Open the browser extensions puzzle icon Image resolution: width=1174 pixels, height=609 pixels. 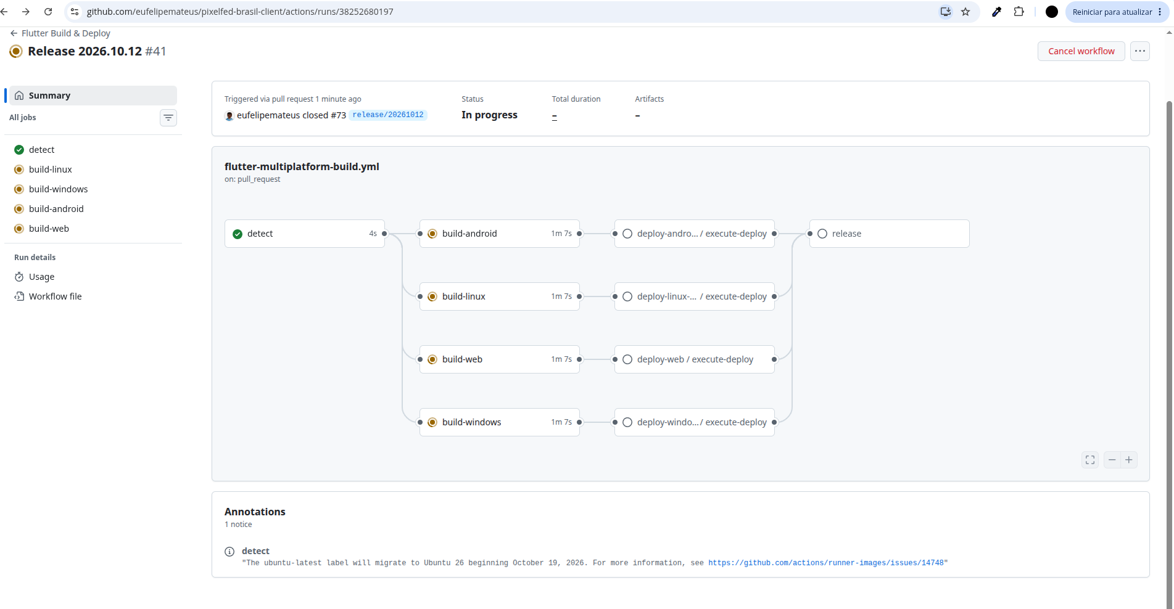[x=1019, y=12]
